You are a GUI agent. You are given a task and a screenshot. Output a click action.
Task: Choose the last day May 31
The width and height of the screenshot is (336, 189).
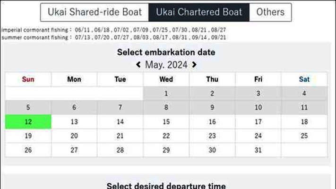click(x=258, y=150)
